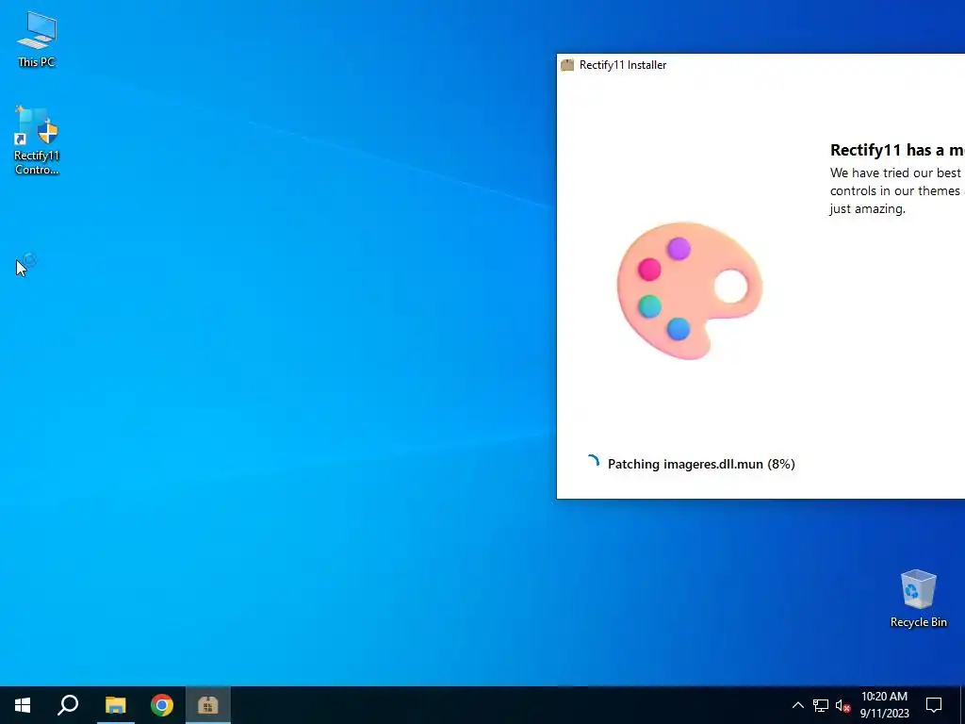The height and width of the screenshot is (724, 965).
Task: Click the paint palette illustration
Action: 689,290
